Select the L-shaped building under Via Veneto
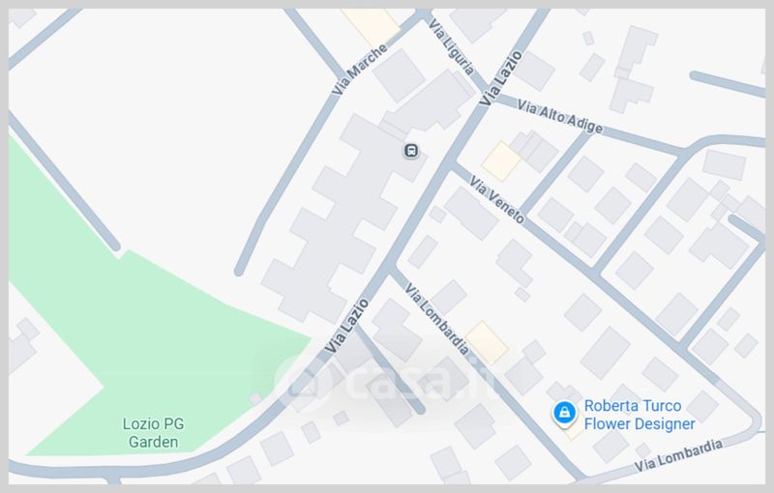Screen dimensions: 774x493 (x=515, y=262)
